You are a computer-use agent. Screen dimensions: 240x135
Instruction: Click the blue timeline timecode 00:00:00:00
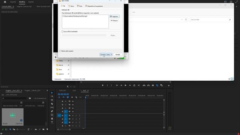click(63, 94)
